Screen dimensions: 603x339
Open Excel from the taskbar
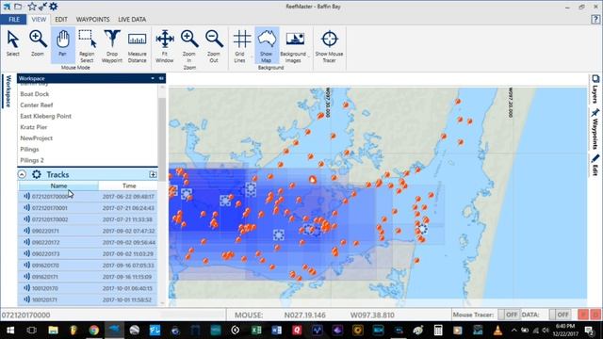(256, 331)
